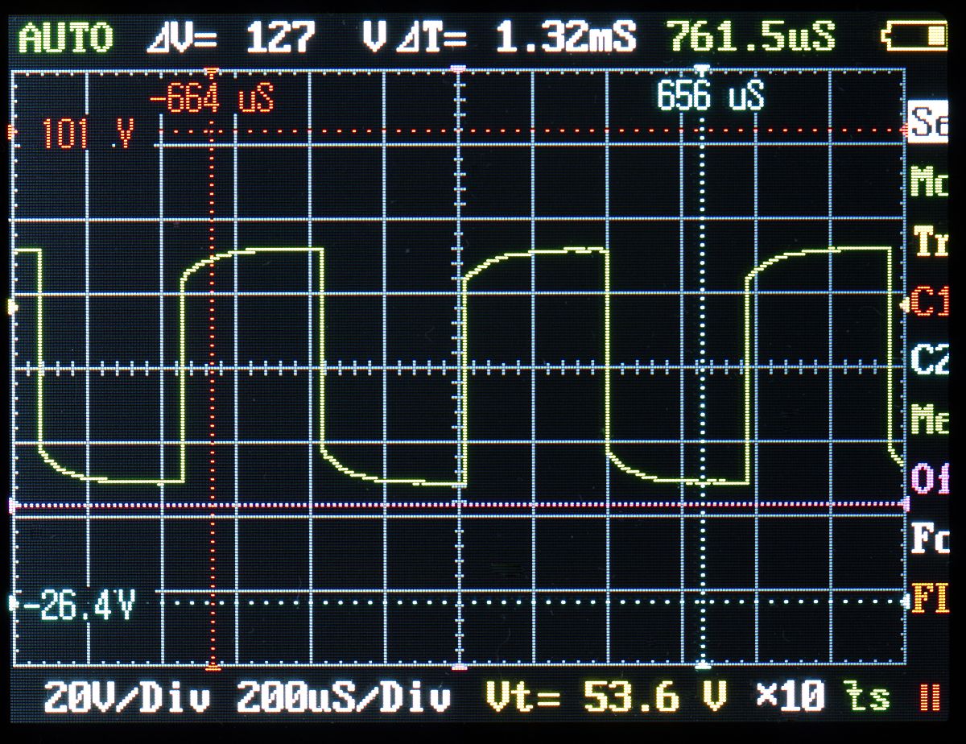Screen dimensions: 966x744
Task: Select the C1 channel menu item
Action: 929,303
